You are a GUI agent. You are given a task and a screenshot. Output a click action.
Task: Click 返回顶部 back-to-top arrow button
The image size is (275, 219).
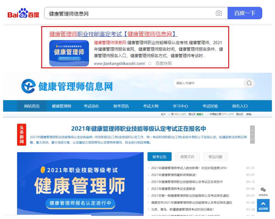point(263,205)
